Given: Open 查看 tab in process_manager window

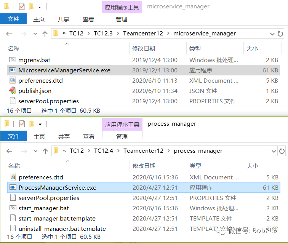Looking at the screenshot, I should pos(89,136).
